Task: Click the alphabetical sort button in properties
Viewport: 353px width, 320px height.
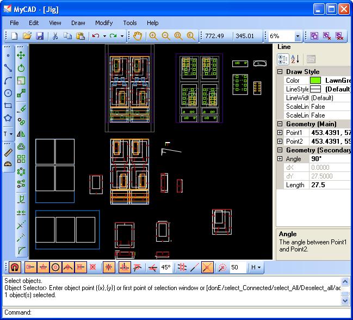Action: [295, 59]
